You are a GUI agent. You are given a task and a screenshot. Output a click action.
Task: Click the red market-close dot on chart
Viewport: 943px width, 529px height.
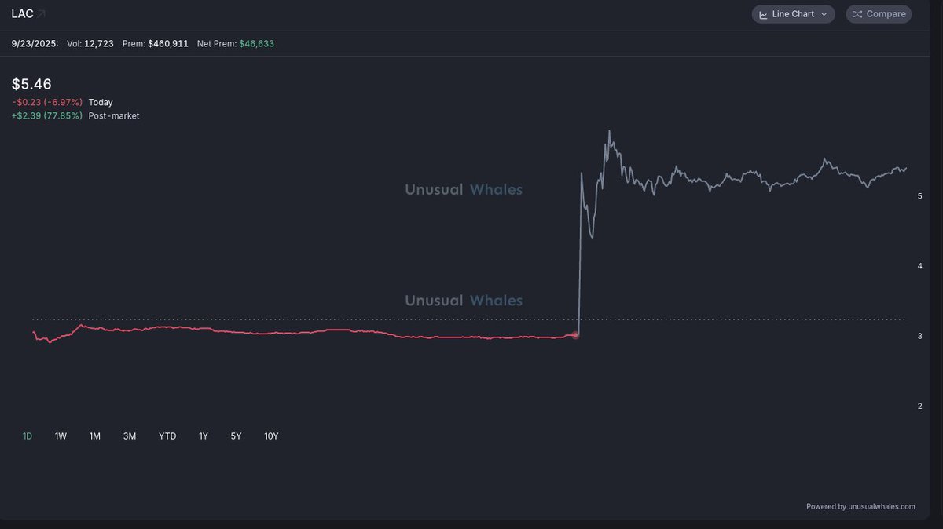(575, 335)
